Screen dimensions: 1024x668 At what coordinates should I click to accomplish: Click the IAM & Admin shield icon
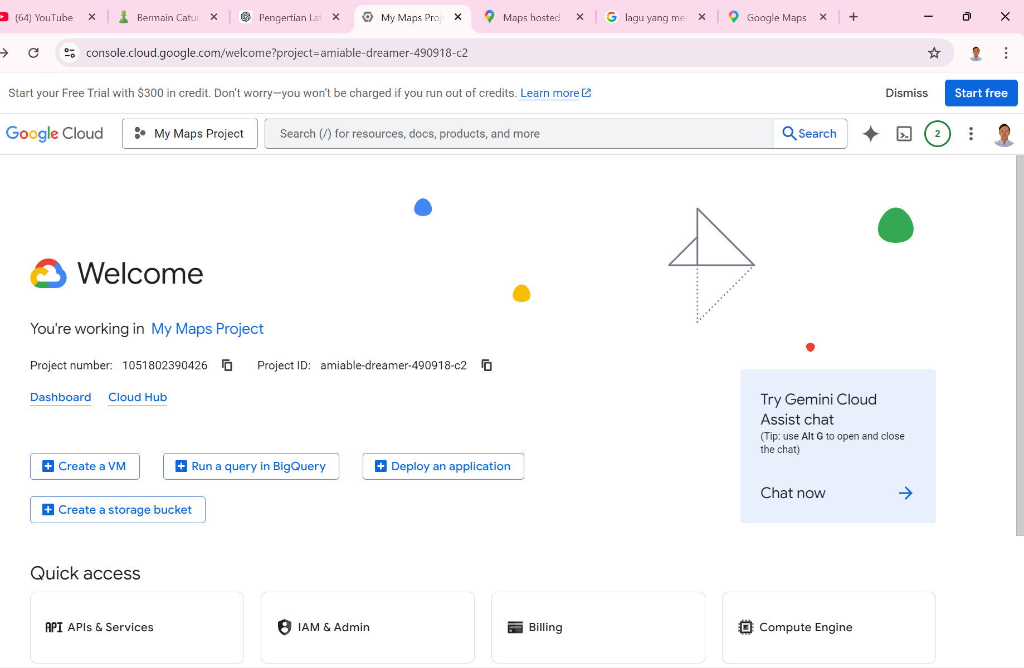click(x=285, y=627)
